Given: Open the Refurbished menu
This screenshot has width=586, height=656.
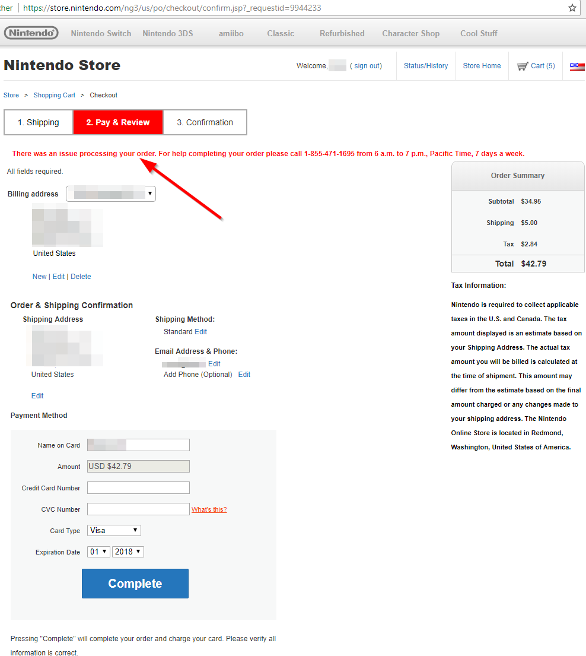Looking at the screenshot, I should [x=342, y=33].
